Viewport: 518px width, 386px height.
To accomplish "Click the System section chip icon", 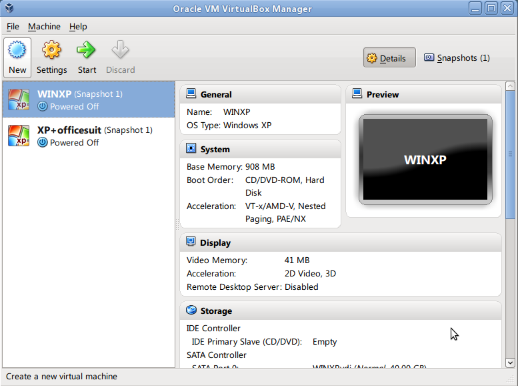I will [191, 148].
